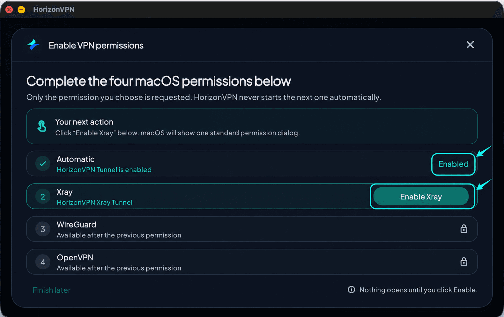Click the Enabled status badge for Automatic
The height and width of the screenshot is (317, 504).
(453, 164)
